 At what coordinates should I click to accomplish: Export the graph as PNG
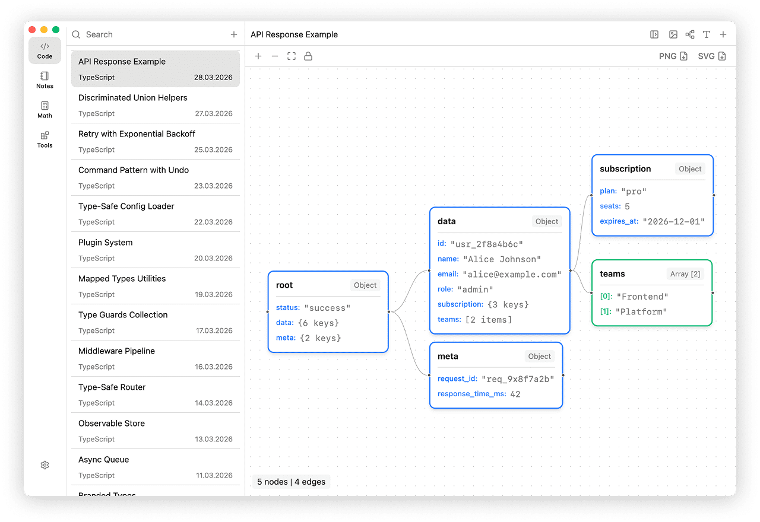[673, 56]
